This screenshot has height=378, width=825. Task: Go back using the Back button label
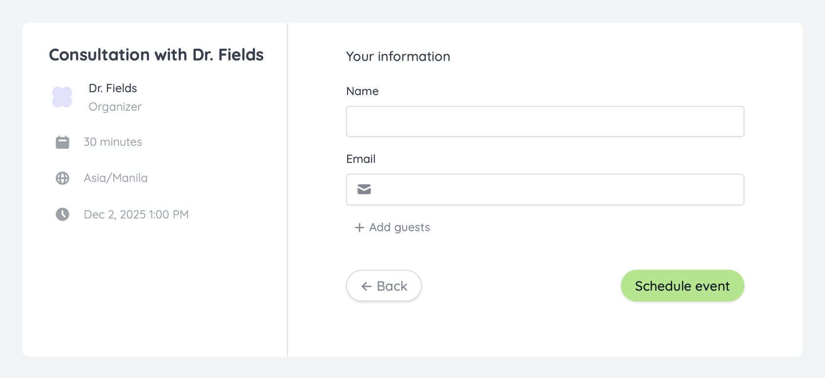[392, 286]
